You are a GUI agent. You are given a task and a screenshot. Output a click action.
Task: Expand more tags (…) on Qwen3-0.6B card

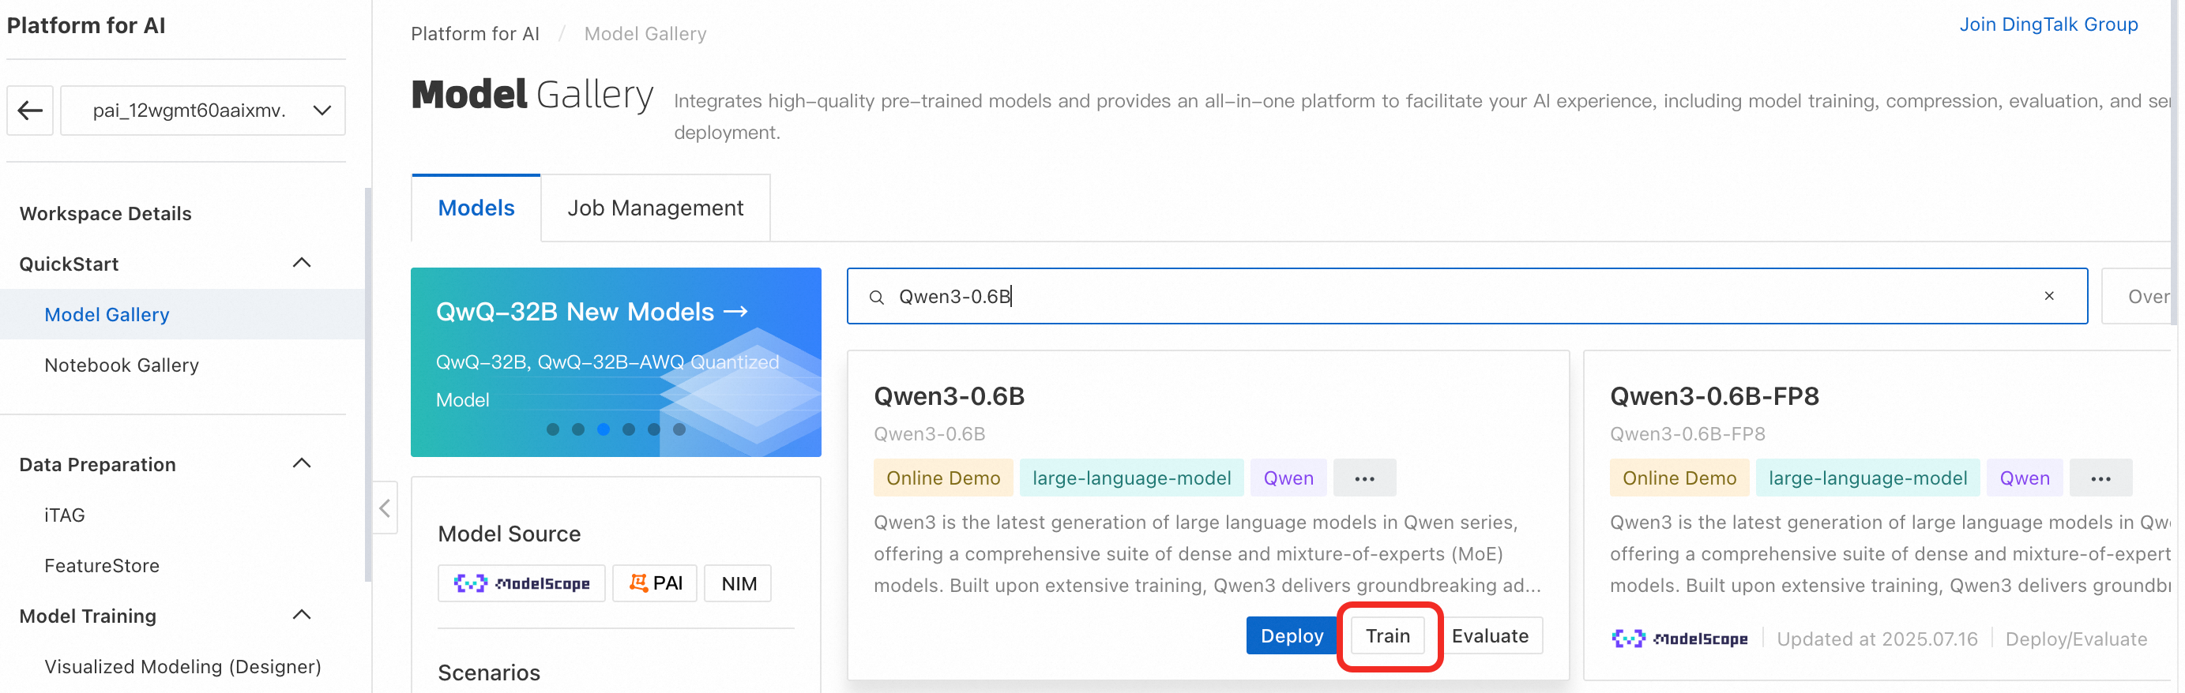click(1365, 478)
